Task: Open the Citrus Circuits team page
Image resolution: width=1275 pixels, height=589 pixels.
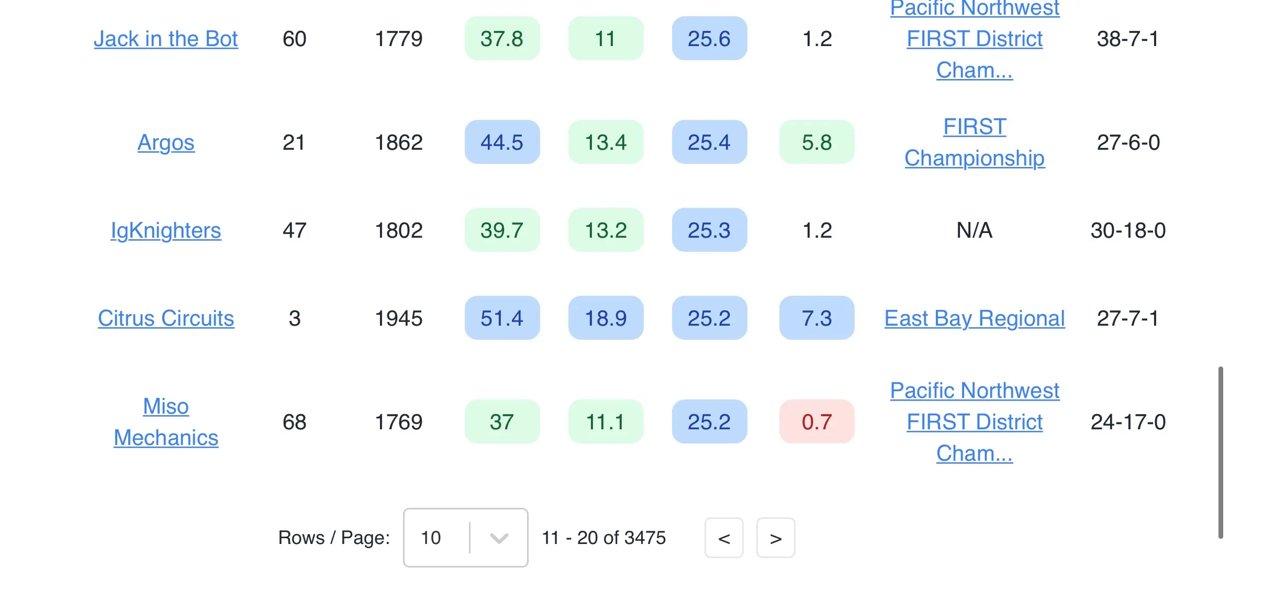Action: click(x=166, y=318)
